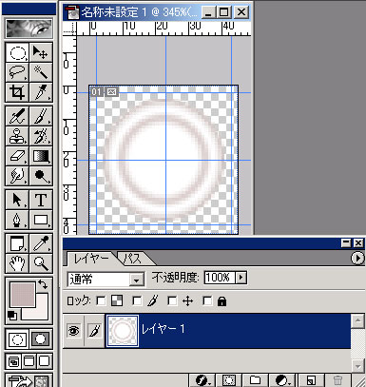Select the Eraser tool
366x387 pixels.
click(17, 156)
